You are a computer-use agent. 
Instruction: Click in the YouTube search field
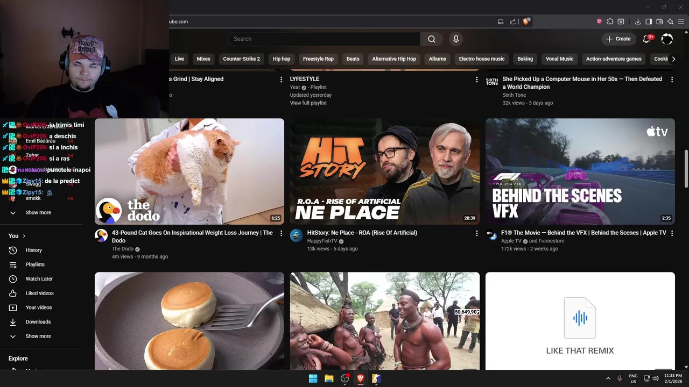pyautogui.click(x=324, y=39)
